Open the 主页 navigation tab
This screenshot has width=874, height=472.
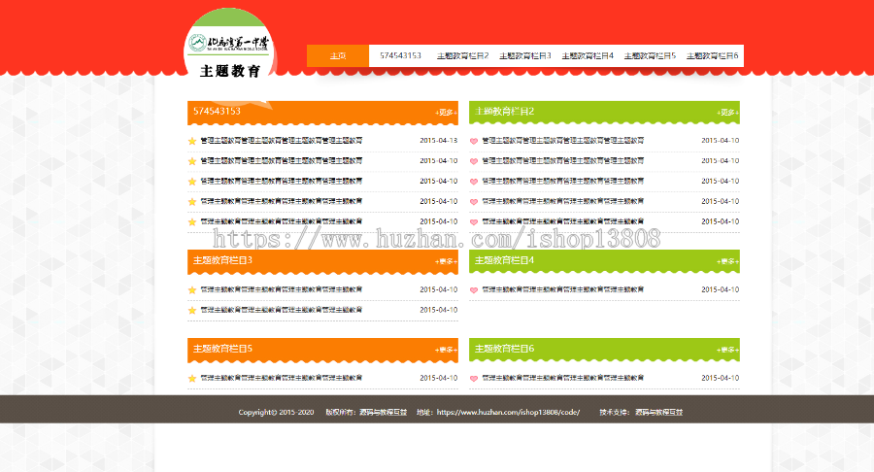click(x=338, y=55)
